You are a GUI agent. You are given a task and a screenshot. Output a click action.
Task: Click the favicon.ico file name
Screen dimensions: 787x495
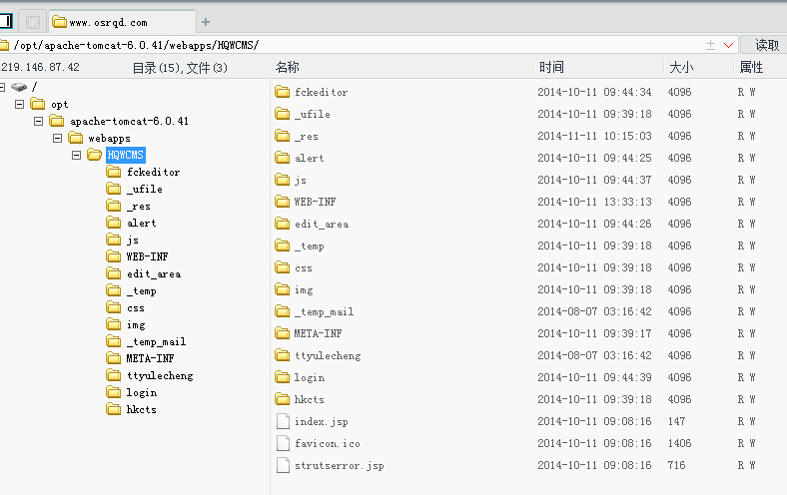[x=328, y=443]
